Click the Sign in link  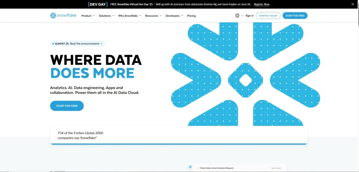pos(250,15)
